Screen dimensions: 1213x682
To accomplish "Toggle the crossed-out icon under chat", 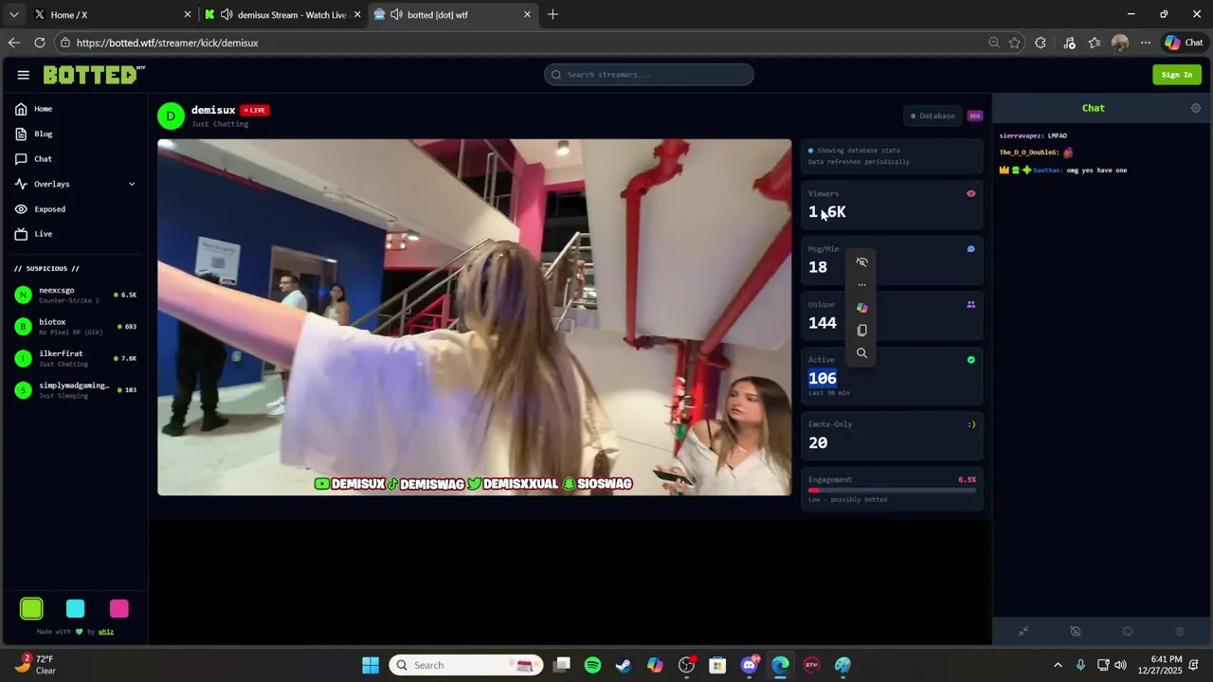I will (1075, 631).
